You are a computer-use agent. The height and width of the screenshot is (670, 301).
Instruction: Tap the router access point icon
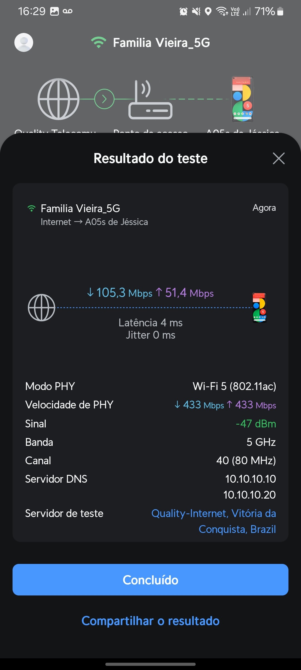(x=150, y=100)
